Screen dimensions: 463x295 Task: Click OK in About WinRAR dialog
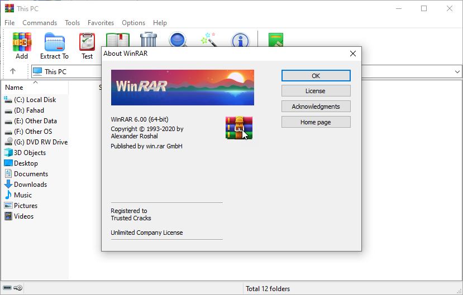316,76
